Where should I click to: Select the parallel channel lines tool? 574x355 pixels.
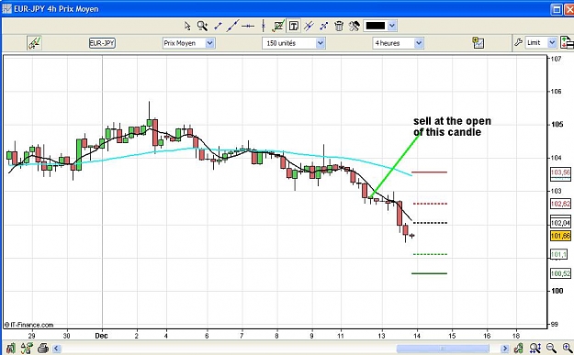[309, 26]
